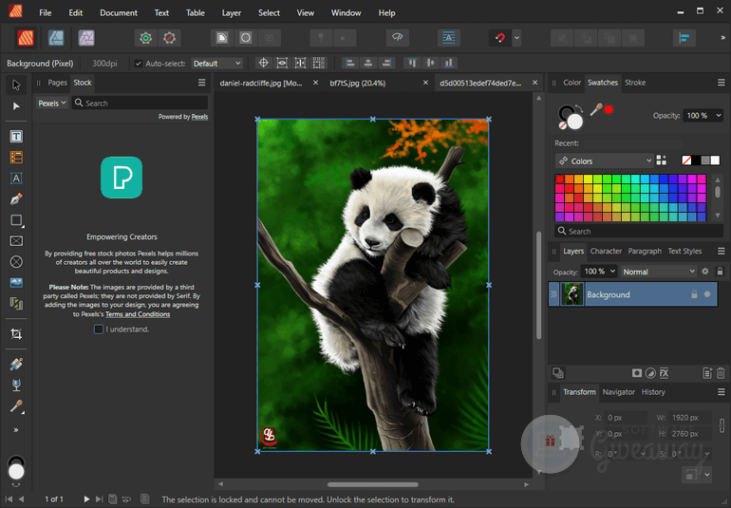Toggle Background layer visibility dot
The image size is (731, 508).
(x=707, y=294)
